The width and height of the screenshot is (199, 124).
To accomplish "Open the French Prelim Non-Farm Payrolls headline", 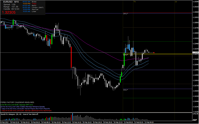I will point(25,109).
